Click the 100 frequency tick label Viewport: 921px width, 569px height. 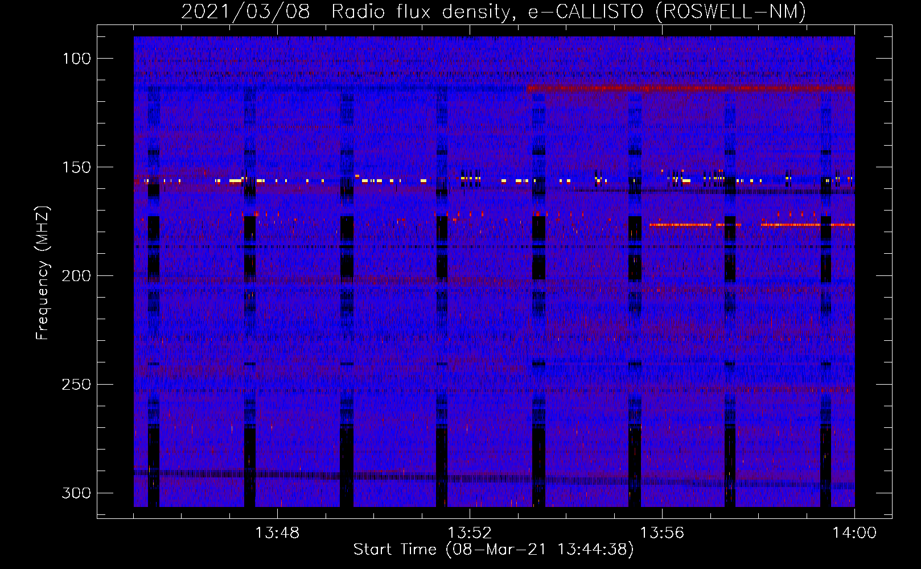76,59
